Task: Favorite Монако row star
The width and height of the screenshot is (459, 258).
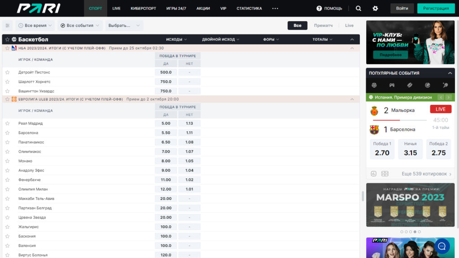Action: 7,161
